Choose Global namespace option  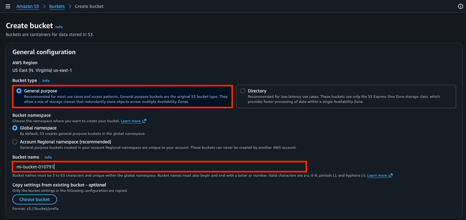pos(15,128)
